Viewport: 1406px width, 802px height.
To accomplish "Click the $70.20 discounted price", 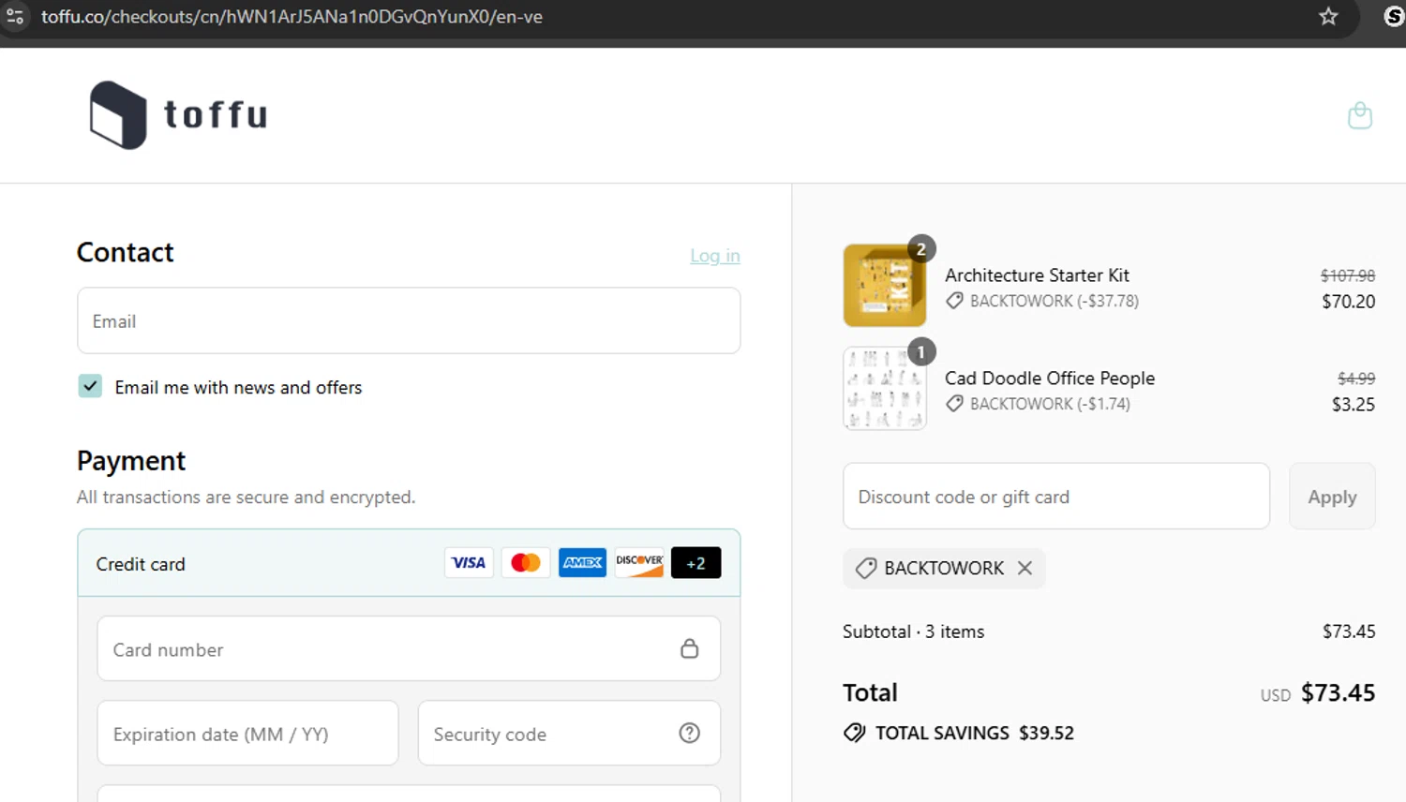I will tap(1349, 302).
